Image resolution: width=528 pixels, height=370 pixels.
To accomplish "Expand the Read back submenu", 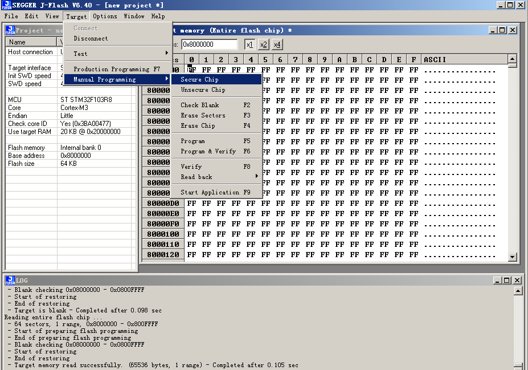I will (216, 177).
